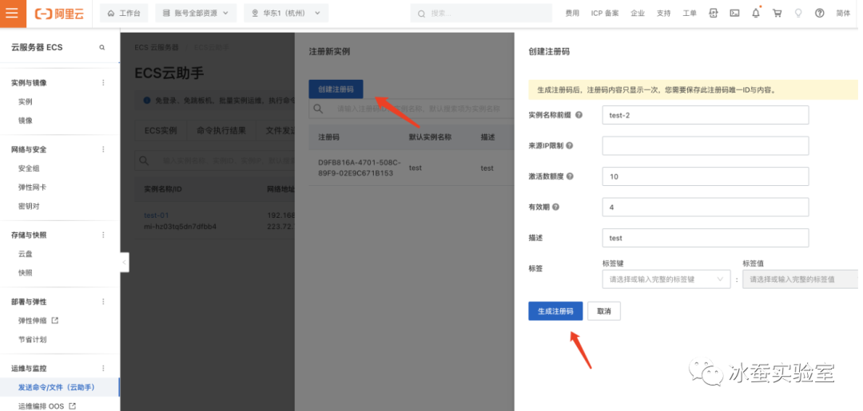The height and width of the screenshot is (411, 863).
Task: Show help for 激活数额度
Action: click(570, 176)
